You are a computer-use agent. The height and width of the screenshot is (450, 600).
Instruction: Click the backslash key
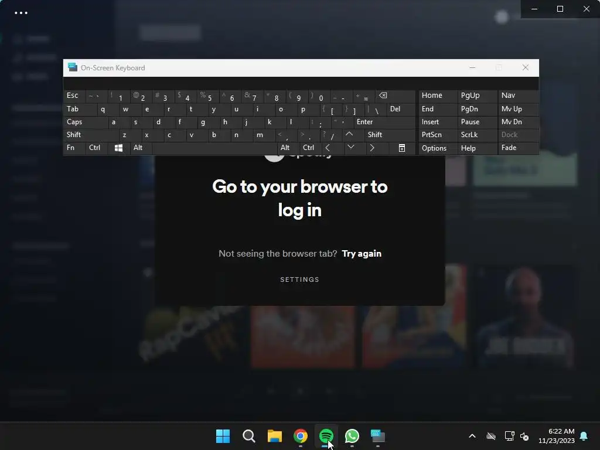(376, 110)
